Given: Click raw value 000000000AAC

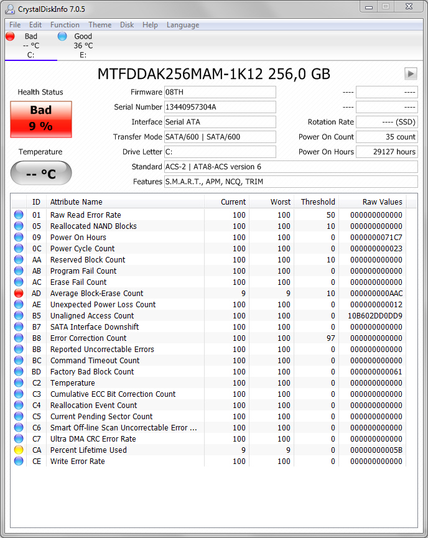Looking at the screenshot, I should (376, 294).
